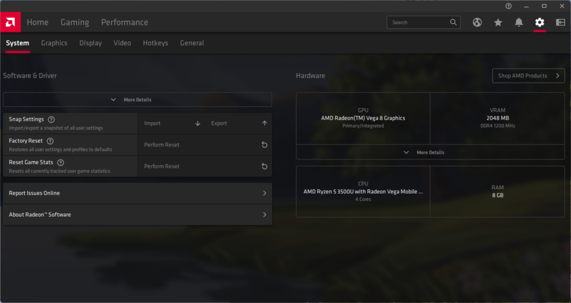Screen dimensions: 571x303
Task: Click Perform Reset for Reset Game Stats
Action: (205, 166)
